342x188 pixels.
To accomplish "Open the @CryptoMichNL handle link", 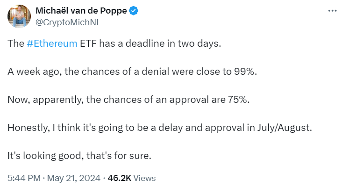I will point(68,22).
